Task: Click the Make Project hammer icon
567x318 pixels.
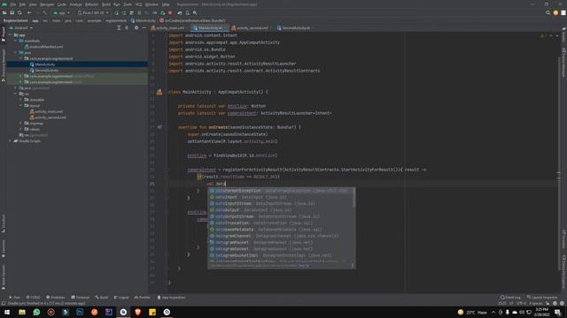Action: (45, 12)
